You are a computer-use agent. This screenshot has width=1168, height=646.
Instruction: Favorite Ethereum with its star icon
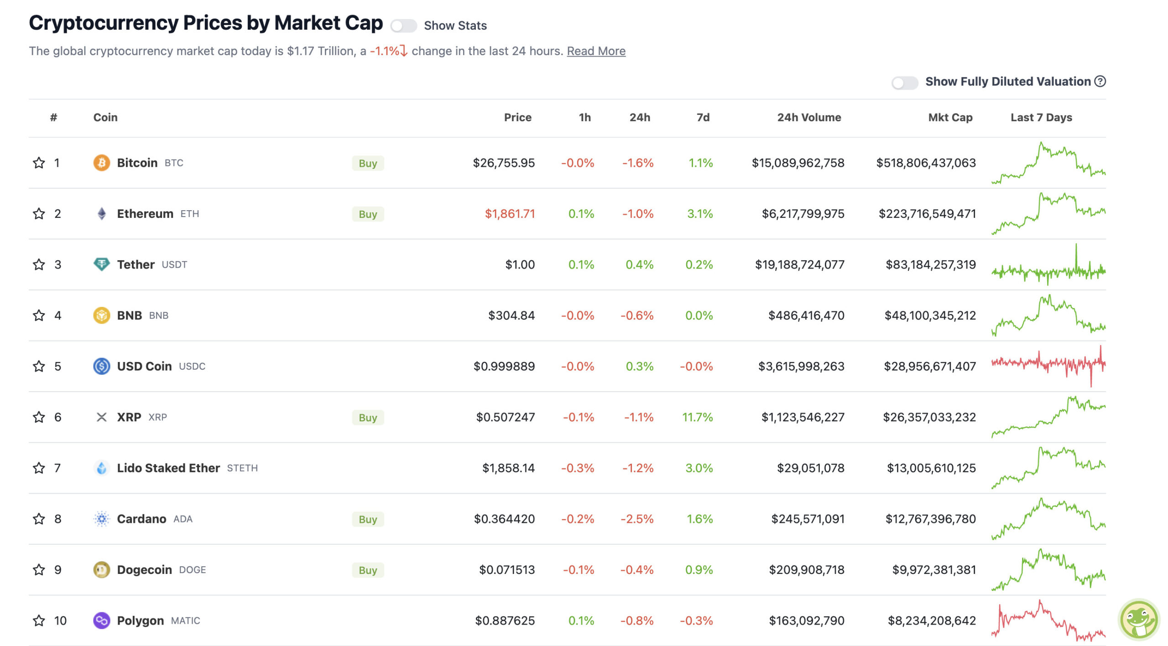point(39,214)
